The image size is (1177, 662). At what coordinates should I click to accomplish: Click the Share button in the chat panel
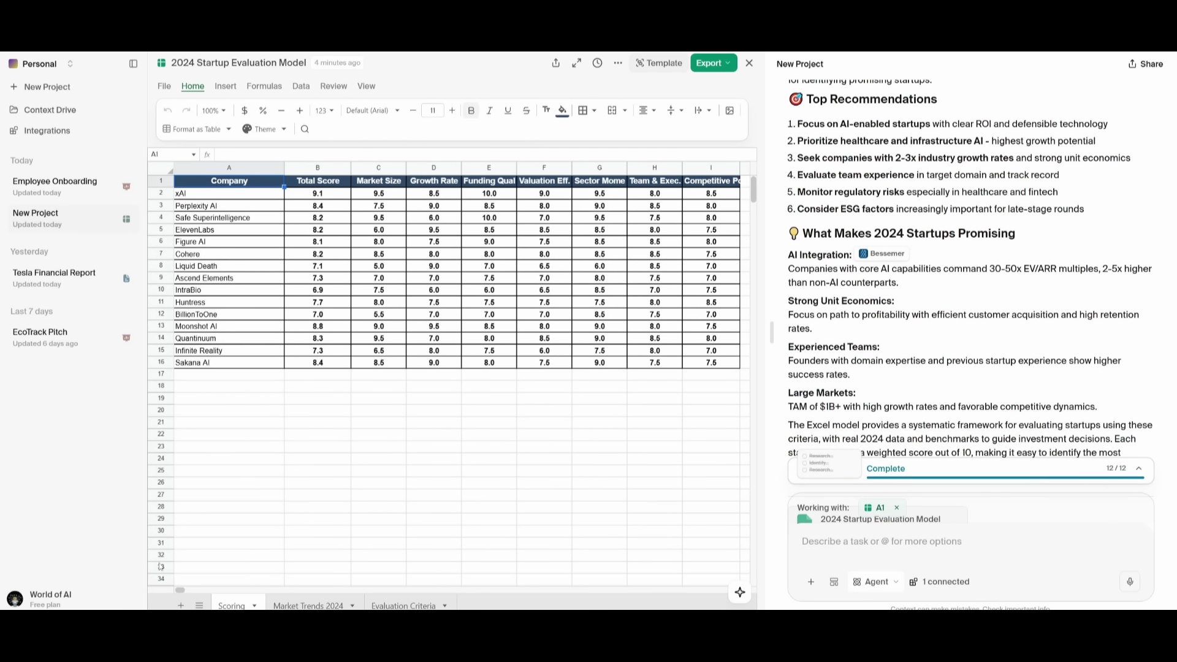pyautogui.click(x=1146, y=64)
